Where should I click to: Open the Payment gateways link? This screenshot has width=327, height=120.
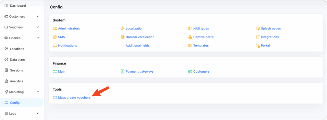coord(140,71)
